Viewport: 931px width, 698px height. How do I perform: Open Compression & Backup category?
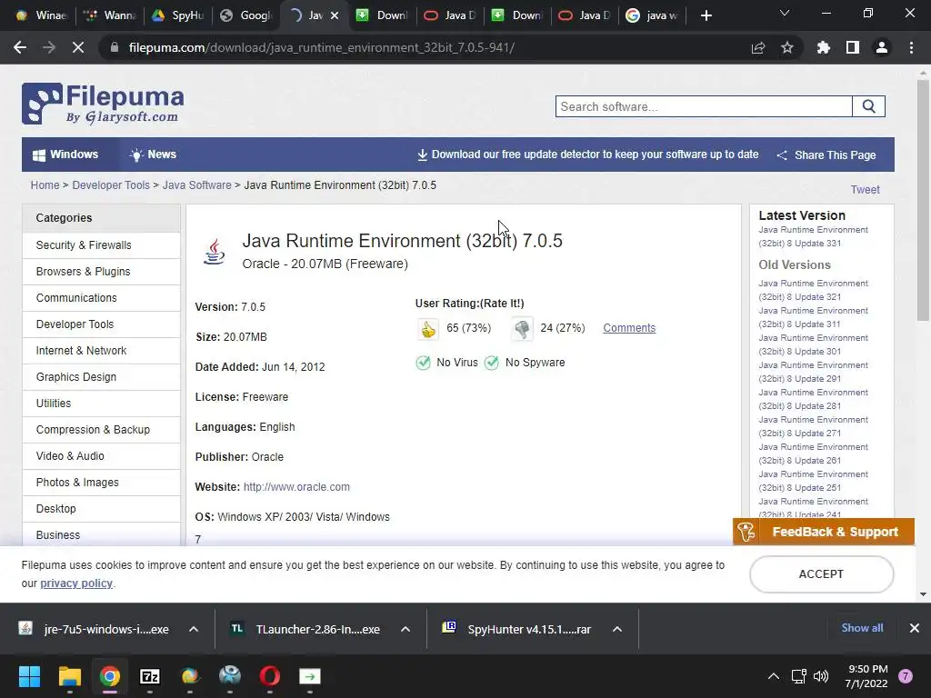pos(102,430)
